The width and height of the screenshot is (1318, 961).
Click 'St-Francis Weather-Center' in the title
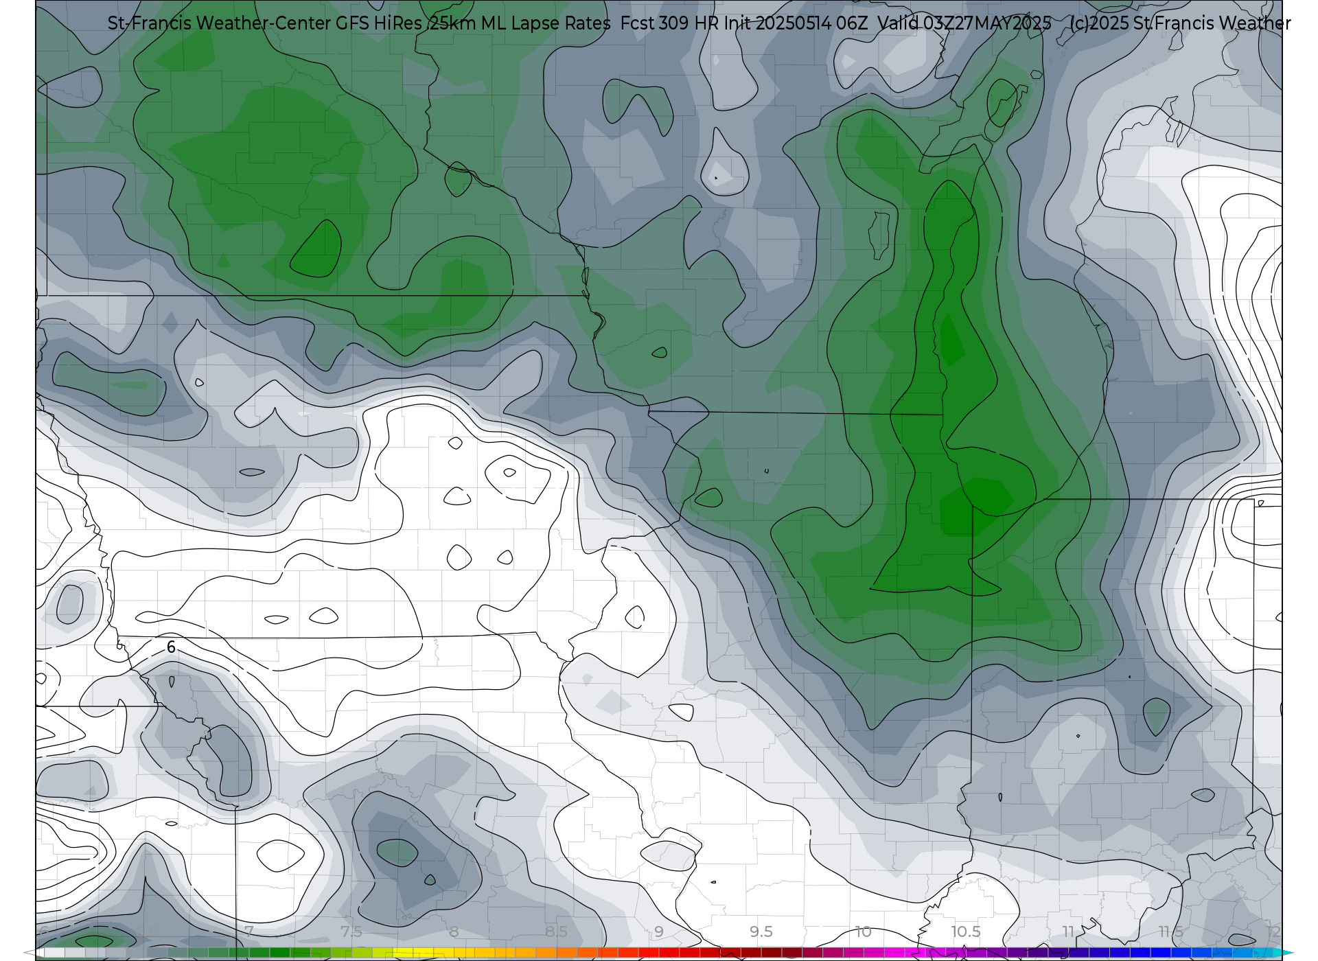click(x=219, y=23)
